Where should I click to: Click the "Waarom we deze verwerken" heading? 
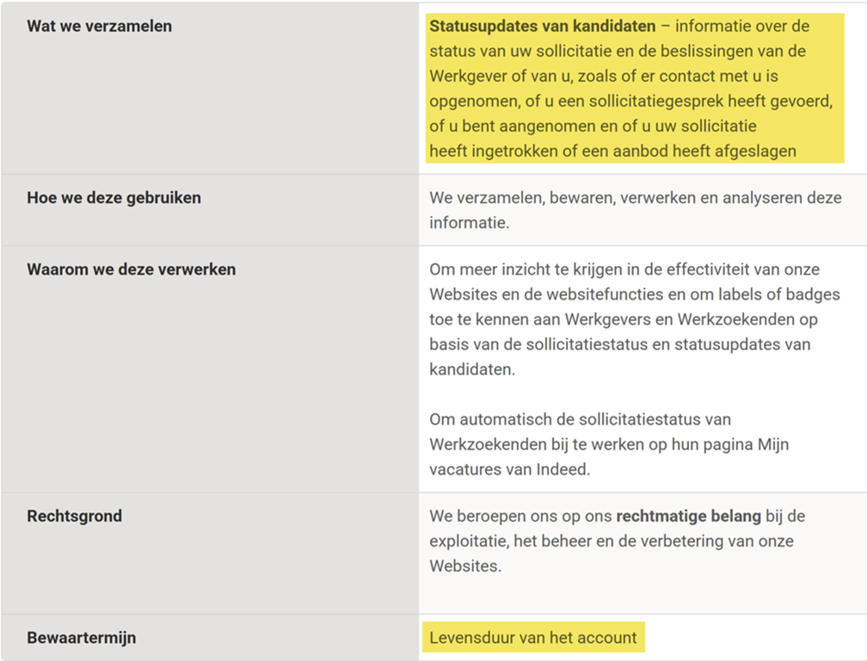point(131,269)
